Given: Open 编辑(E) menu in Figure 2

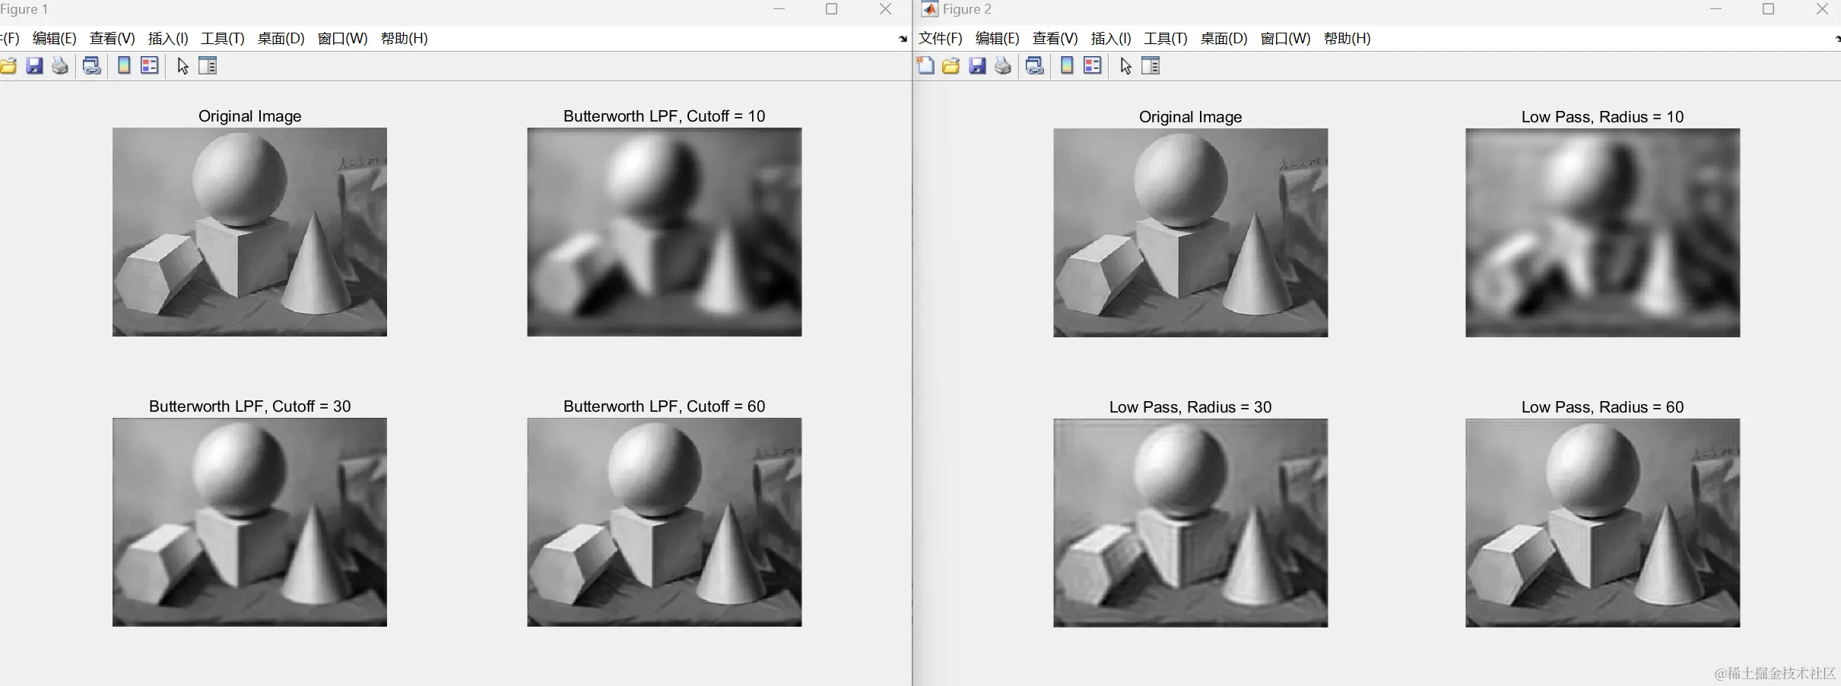Looking at the screenshot, I should [998, 38].
